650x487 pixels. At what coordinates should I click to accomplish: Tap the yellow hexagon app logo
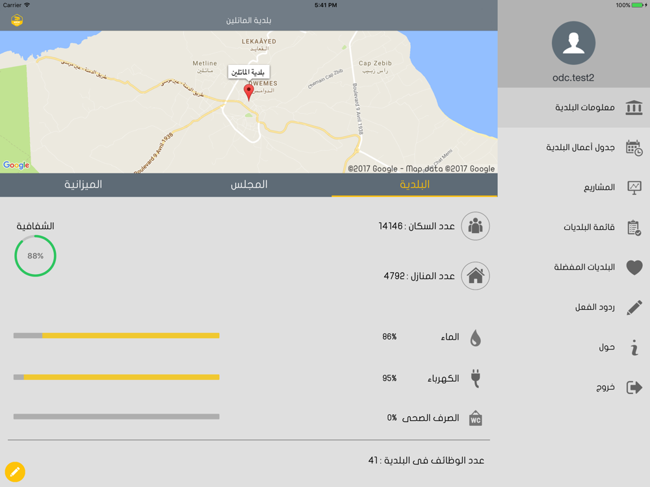pyautogui.click(x=17, y=20)
